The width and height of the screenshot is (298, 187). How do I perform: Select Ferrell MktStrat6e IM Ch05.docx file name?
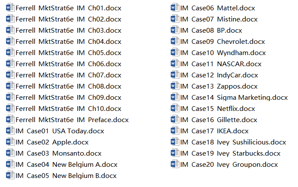pos(69,53)
